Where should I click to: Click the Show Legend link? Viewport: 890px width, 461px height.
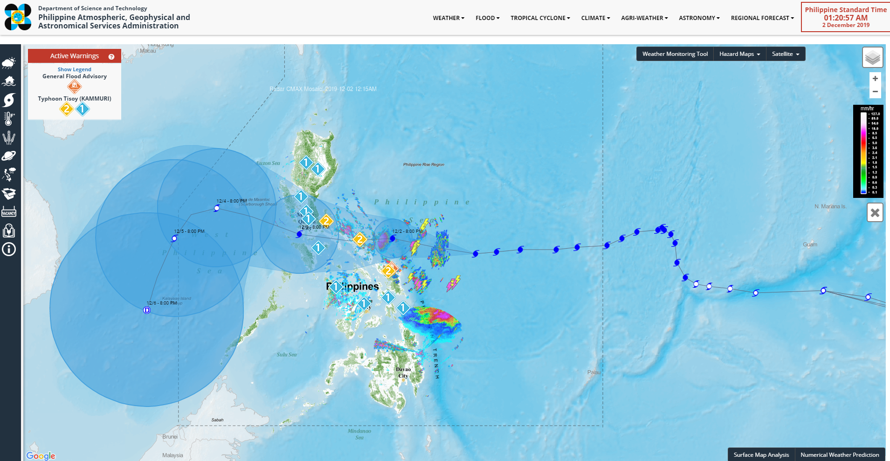75,69
